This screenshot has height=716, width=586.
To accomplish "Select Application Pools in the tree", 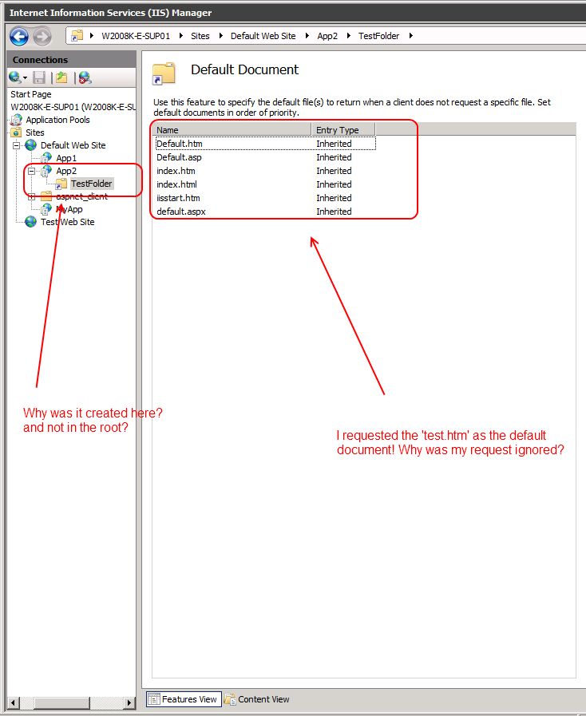I will coord(57,120).
